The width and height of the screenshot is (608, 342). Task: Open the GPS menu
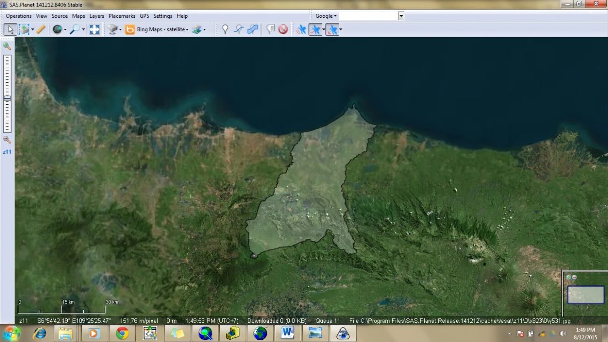point(144,16)
